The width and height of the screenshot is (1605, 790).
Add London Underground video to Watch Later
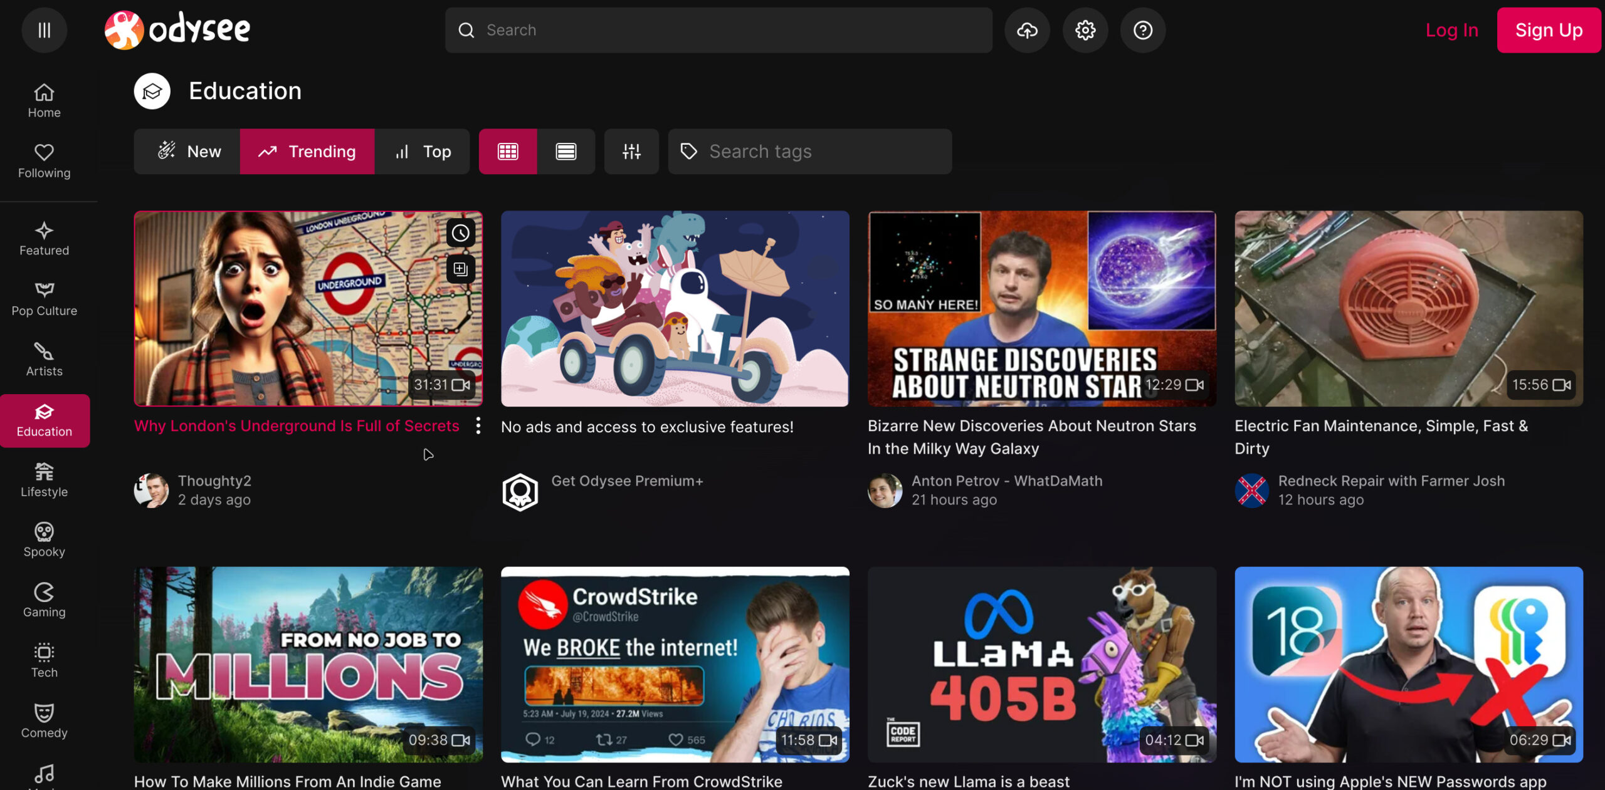click(461, 233)
